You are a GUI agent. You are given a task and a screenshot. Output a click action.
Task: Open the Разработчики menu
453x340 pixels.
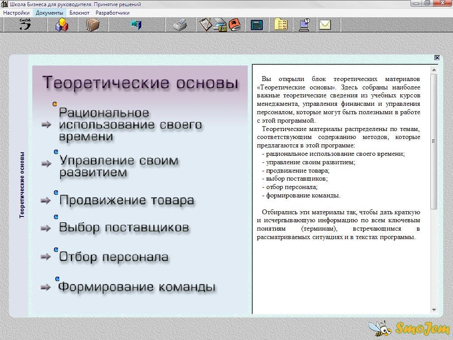pos(112,13)
